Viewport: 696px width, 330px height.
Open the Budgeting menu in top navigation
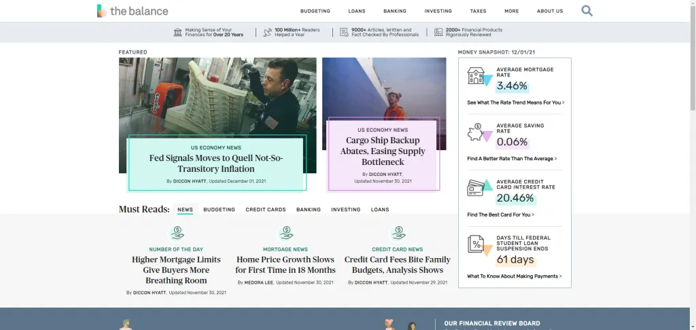(x=315, y=11)
